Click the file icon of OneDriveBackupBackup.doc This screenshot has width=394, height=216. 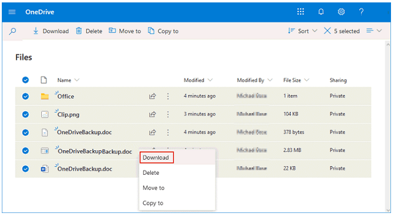tap(45, 151)
